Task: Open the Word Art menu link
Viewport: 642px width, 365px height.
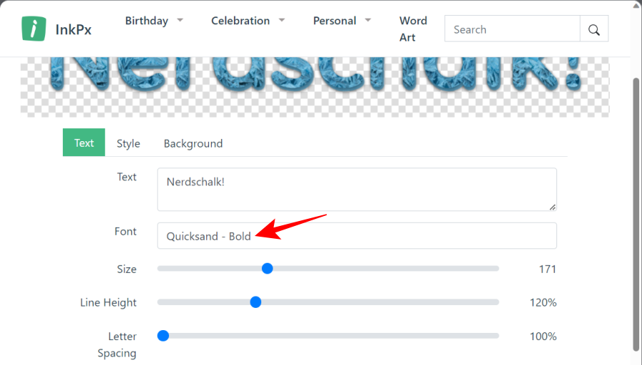Action: 413,29
